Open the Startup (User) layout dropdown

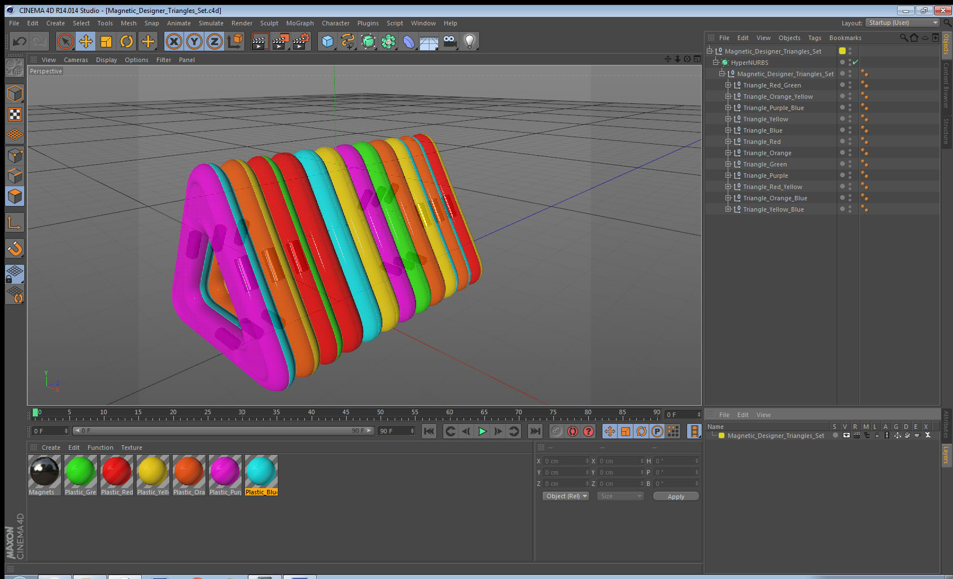tap(903, 23)
